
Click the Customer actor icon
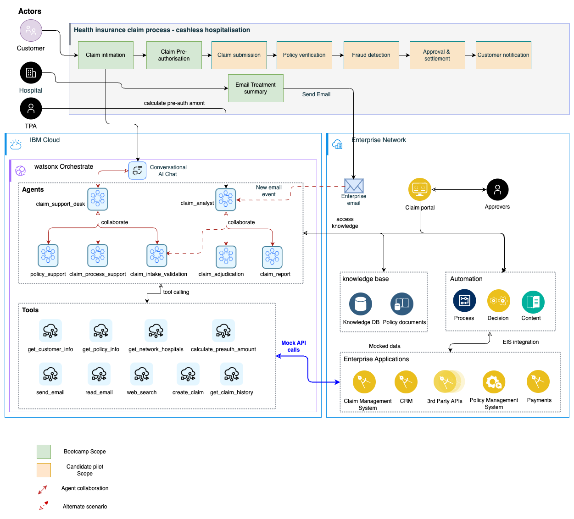click(x=31, y=31)
